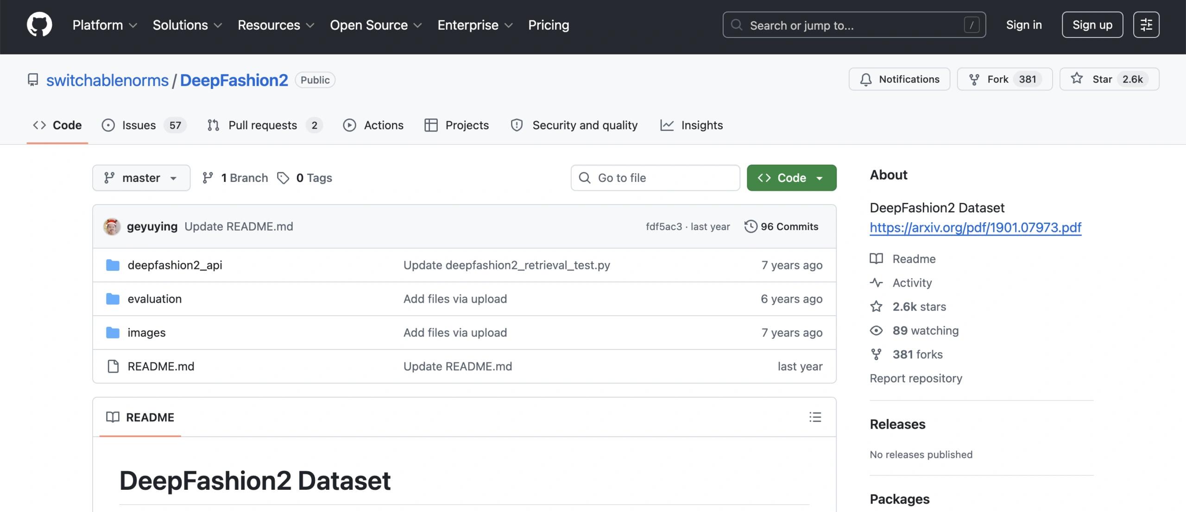Open the README.md row's Update README.md commit

click(458, 366)
